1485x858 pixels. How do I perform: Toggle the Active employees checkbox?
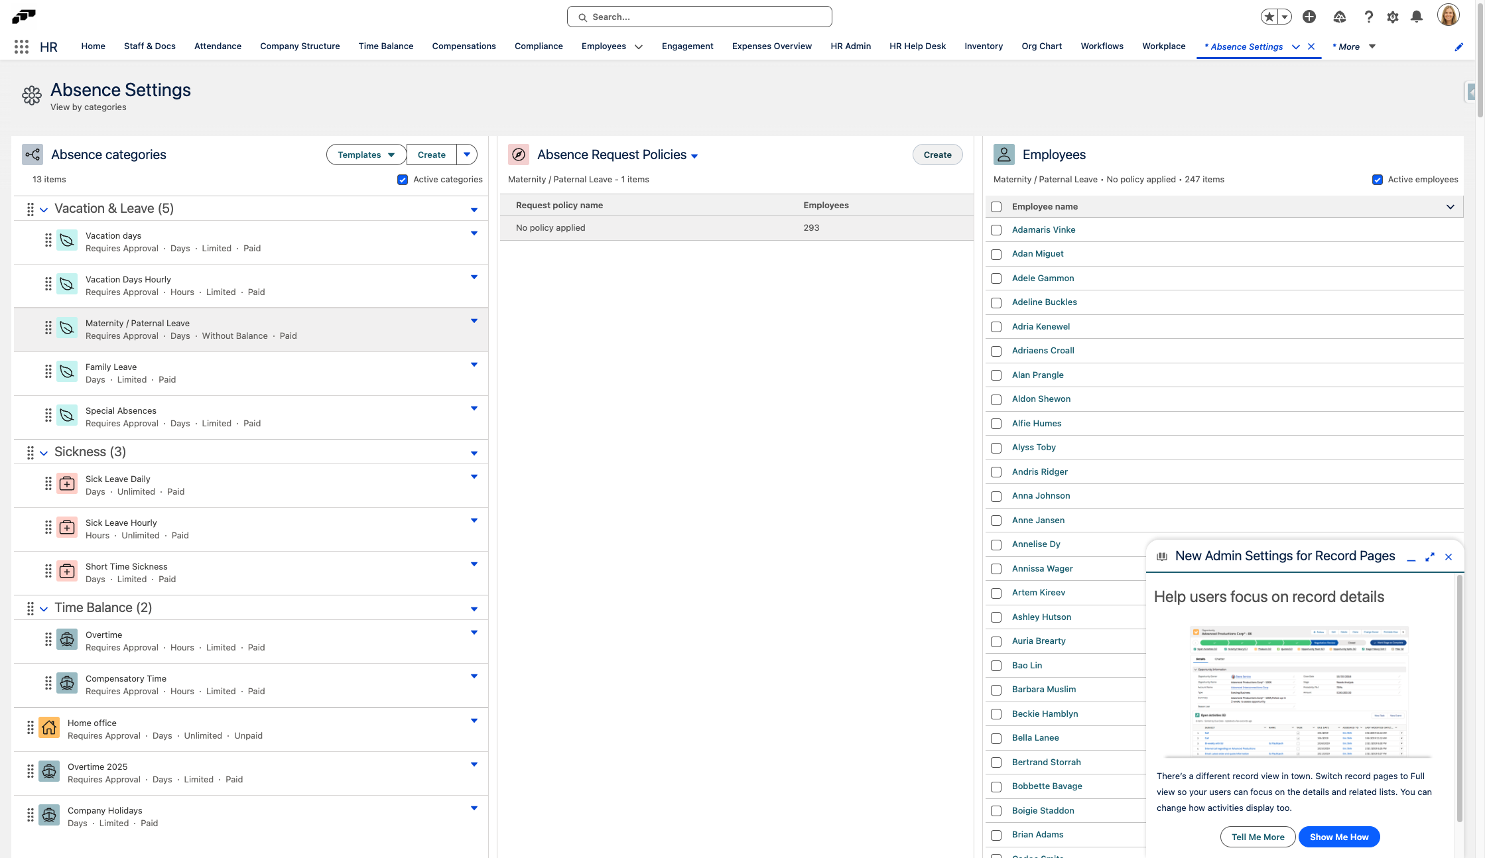pos(1378,180)
